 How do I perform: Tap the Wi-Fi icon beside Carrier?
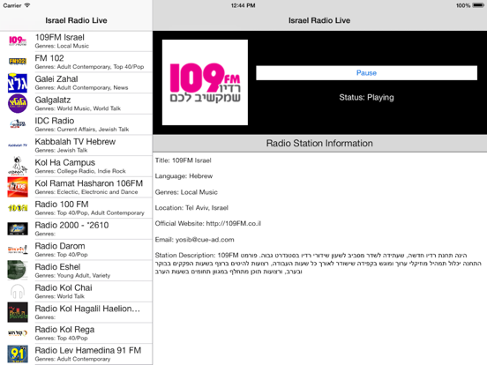(27, 5)
